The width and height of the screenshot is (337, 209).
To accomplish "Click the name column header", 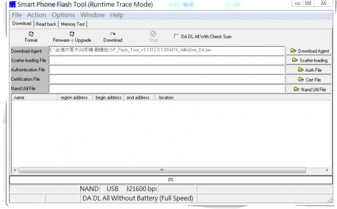I will tap(34, 98).
